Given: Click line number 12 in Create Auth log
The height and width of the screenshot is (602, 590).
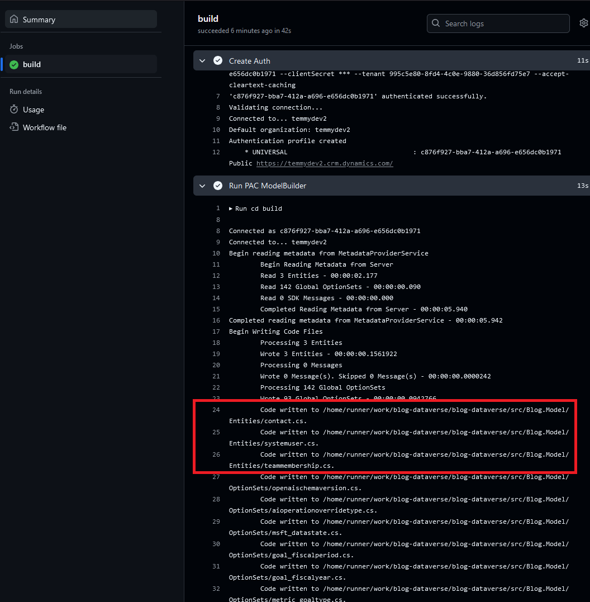Looking at the screenshot, I should pyautogui.click(x=216, y=152).
